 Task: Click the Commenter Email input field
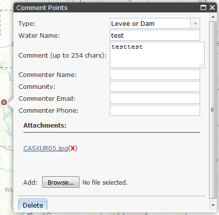click(155, 98)
